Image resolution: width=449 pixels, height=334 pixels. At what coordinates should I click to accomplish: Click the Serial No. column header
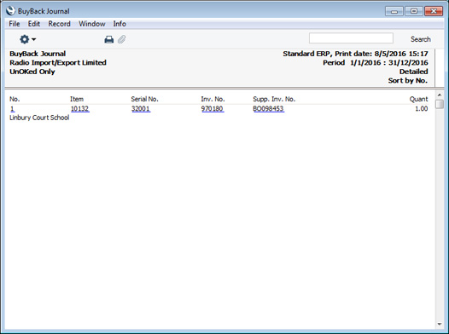coord(144,99)
